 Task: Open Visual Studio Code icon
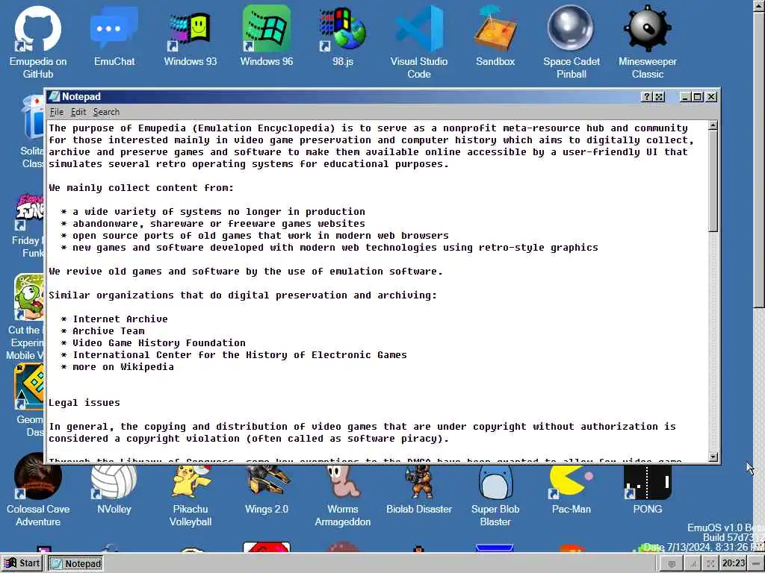pos(418,42)
